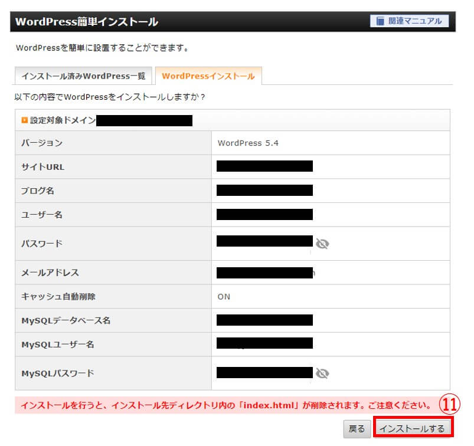Click the WordPress簡単インストール page title

[x=87, y=22]
